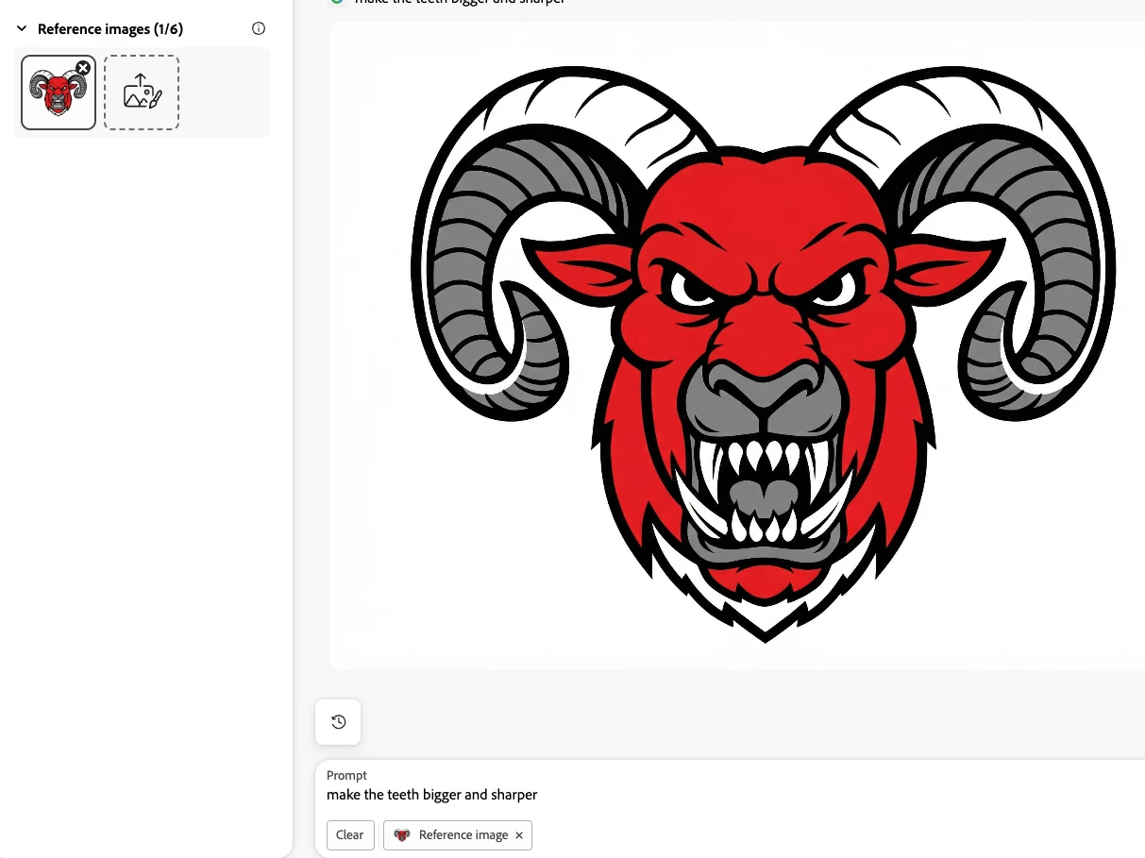The width and height of the screenshot is (1145, 858).
Task: Upload a new reference image
Action: pos(142,93)
